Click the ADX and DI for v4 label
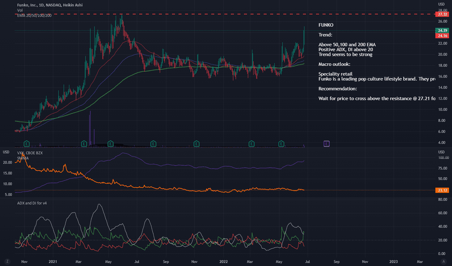452x266 pixels. 32,203
